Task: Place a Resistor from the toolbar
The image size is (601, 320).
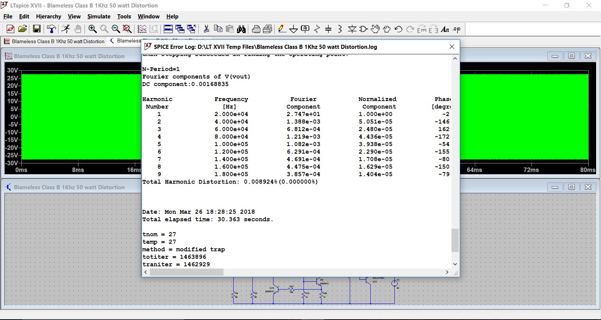Action: point(317,29)
